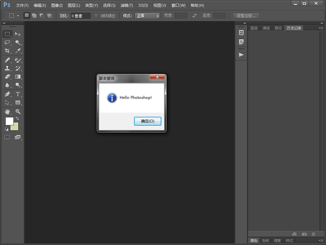
Task: Select the Dodge tool
Action: pos(18,85)
